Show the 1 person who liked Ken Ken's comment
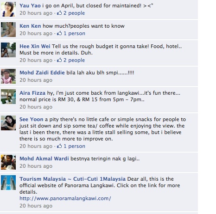The width and height of the screenshot is (216, 214). click(75, 33)
